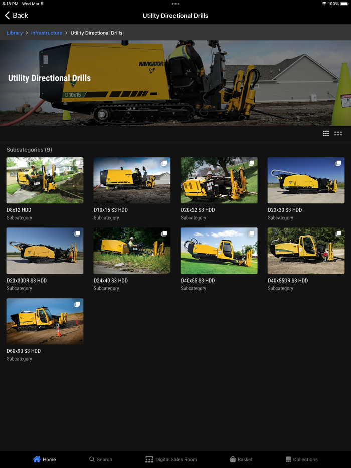Image resolution: width=351 pixels, height=468 pixels.
Task: Switch to grid view icon
Action: pyautogui.click(x=326, y=133)
